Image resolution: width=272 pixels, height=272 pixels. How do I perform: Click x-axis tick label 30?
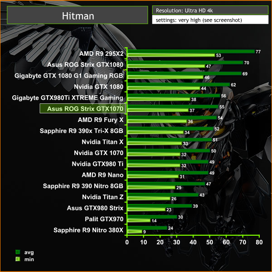click(x=177, y=242)
